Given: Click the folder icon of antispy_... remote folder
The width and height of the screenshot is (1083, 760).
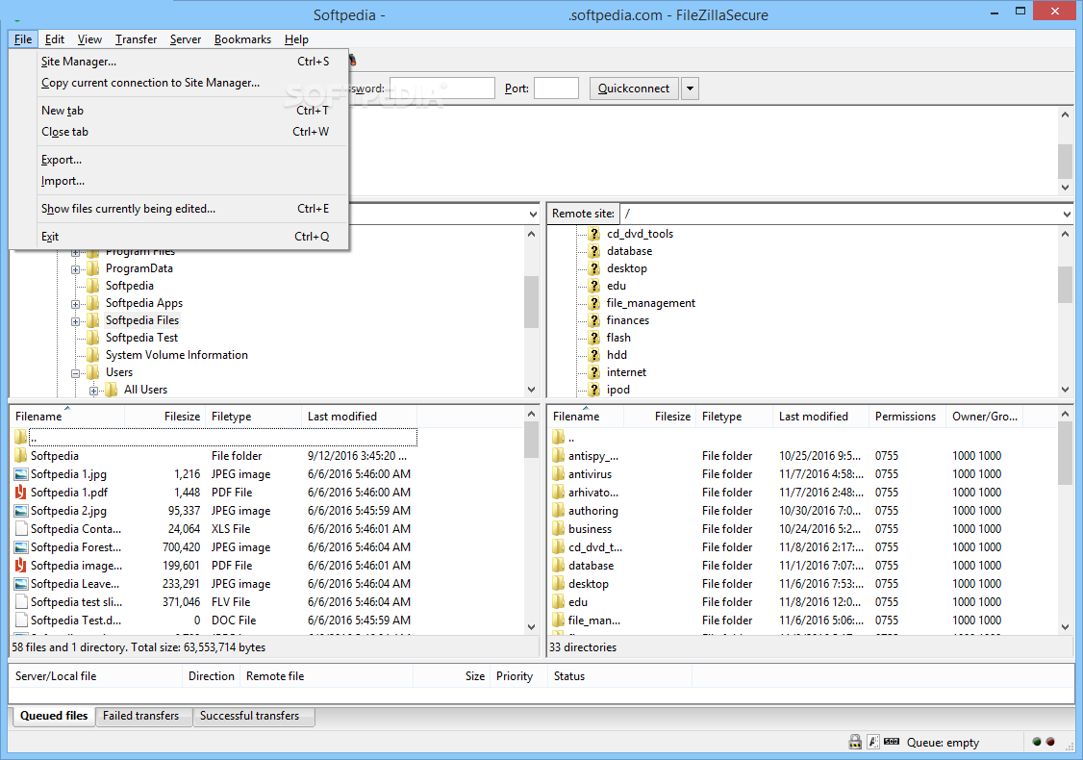Looking at the screenshot, I should (x=558, y=455).
